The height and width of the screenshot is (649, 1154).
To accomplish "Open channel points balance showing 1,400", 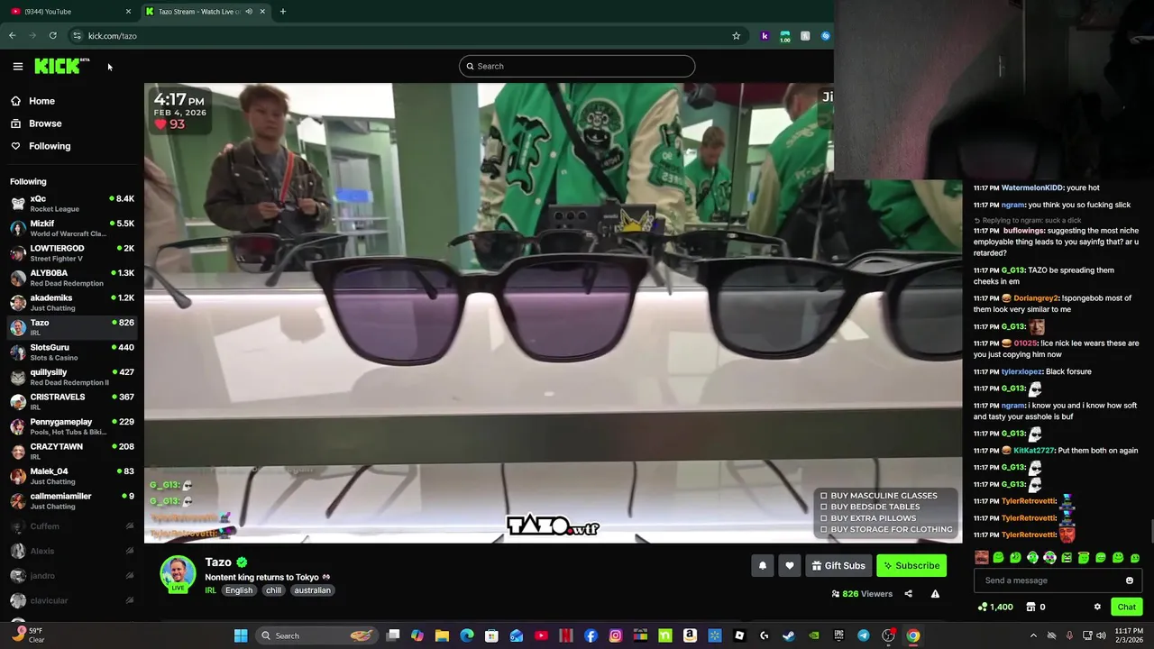I will point(995,608).
